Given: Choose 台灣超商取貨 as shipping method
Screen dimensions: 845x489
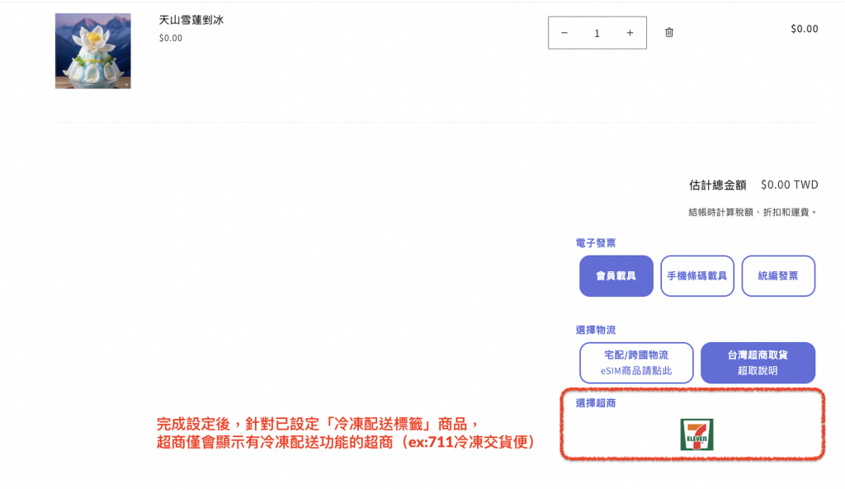Looking at the screenshot, I should coord(758,355).
